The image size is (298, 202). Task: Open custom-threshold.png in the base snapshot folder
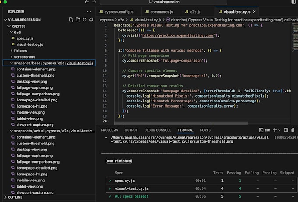pos(49,76)
